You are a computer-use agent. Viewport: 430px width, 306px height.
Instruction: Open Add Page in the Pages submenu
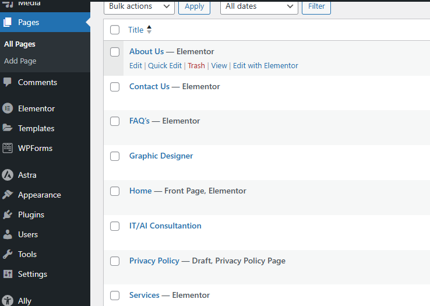[x=20, y=61]
